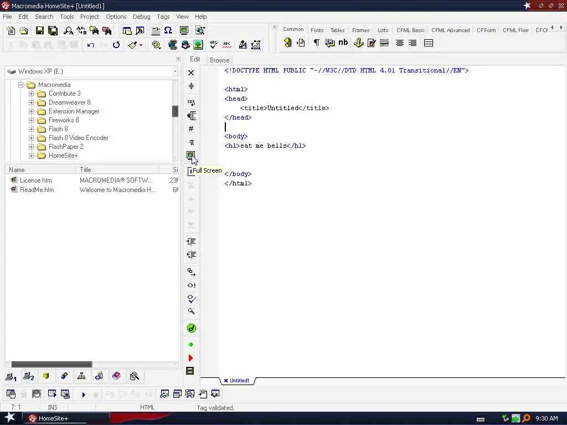Click the folder tree vertical scrollbar thumb
Image resolution: width=567 pixels, height=425 pixels.
point(176,111)
